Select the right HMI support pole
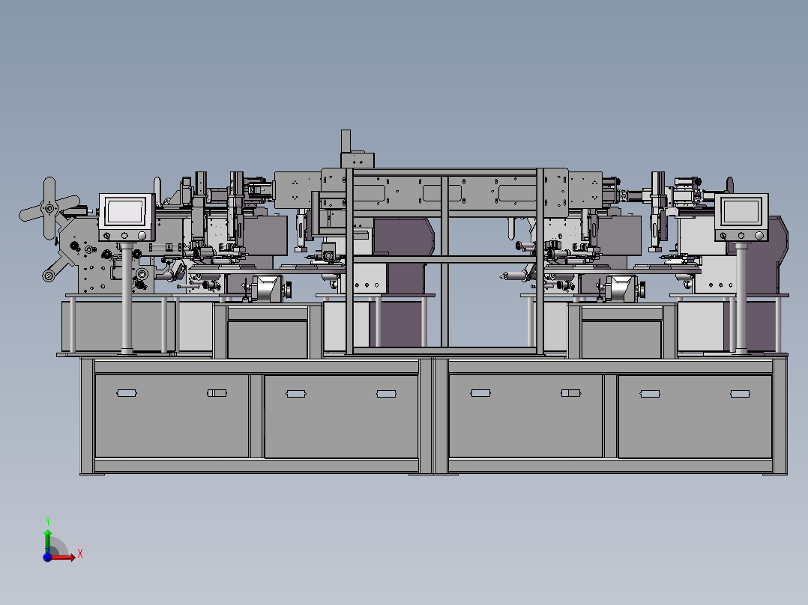This screenshot has height=605, width=808. coord(741,297)
